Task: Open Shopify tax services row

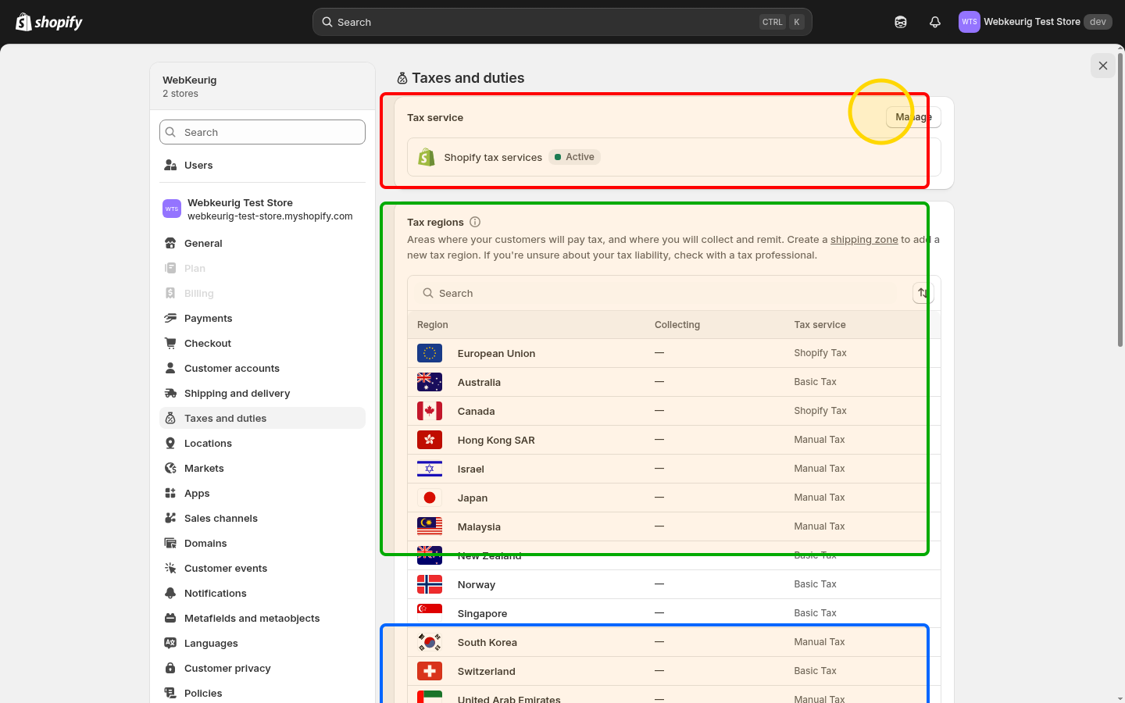Action: (x=674, y=157)
